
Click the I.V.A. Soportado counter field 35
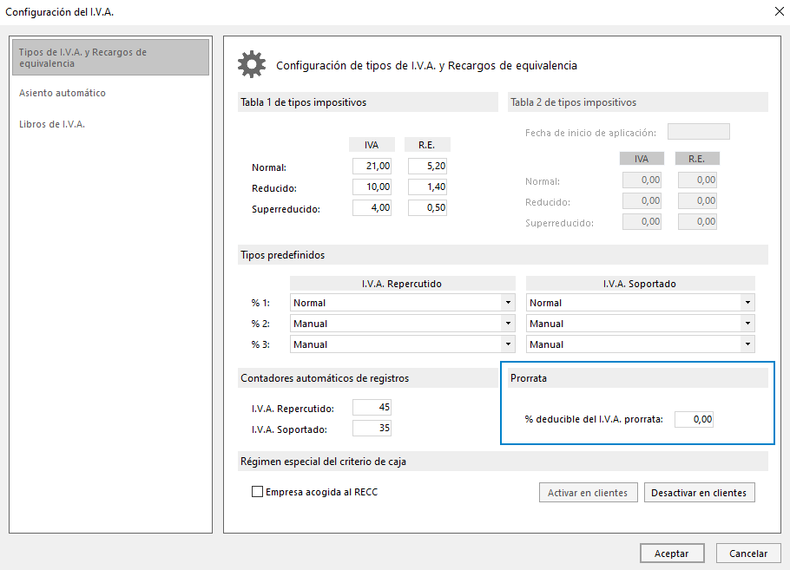[372, 428]
